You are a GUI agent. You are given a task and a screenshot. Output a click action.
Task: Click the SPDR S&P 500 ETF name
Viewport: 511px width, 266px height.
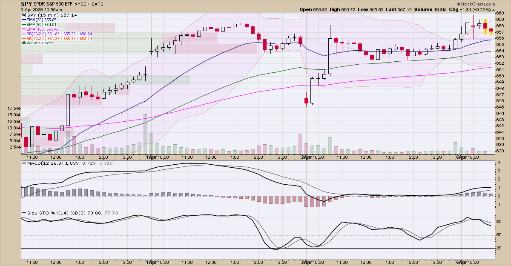[53, 4]
